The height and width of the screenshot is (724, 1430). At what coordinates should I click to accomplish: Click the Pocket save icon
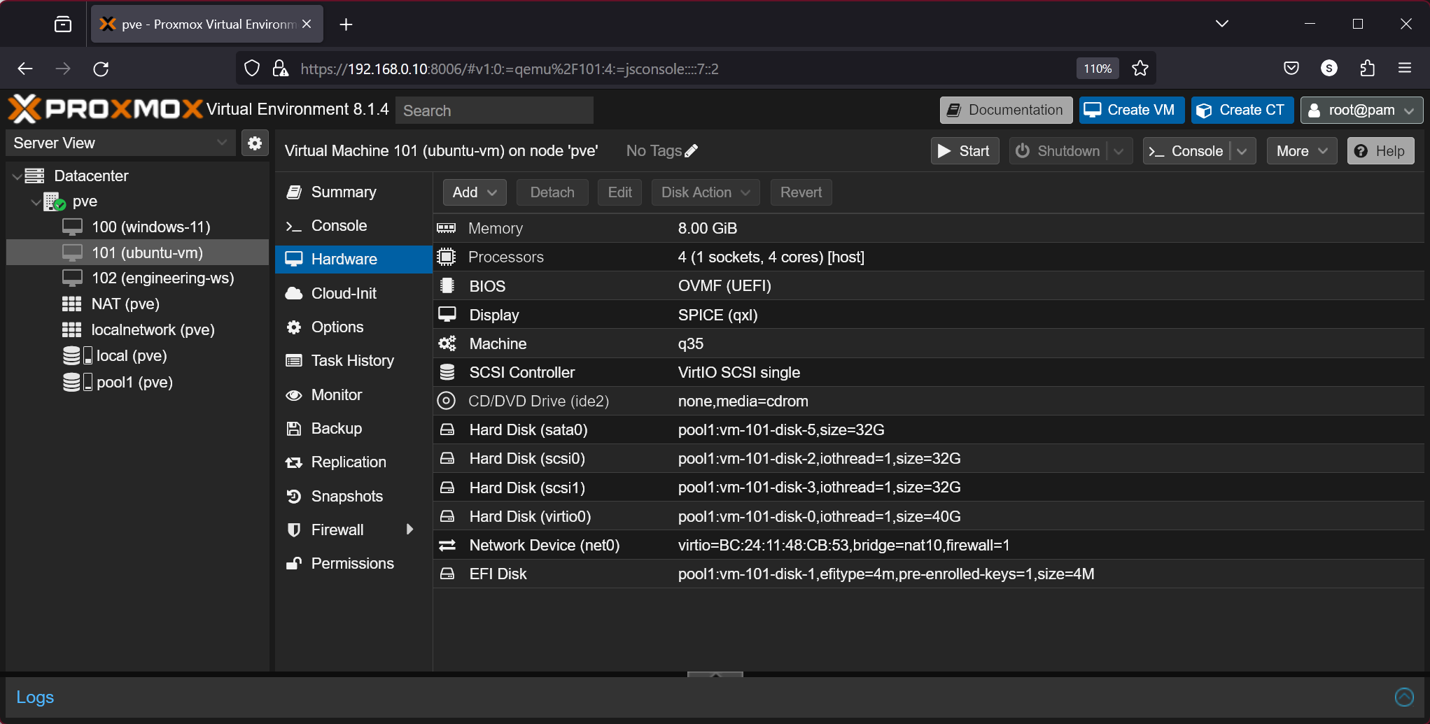(x=1291, y=68)
